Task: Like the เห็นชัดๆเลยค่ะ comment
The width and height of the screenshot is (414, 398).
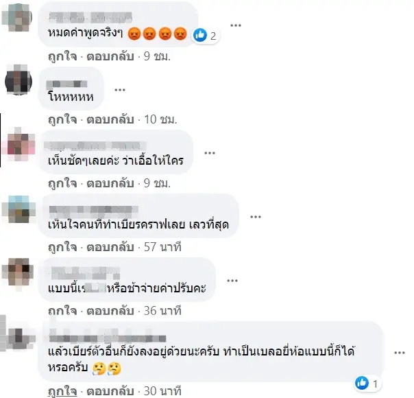Action: click(62, 183)
